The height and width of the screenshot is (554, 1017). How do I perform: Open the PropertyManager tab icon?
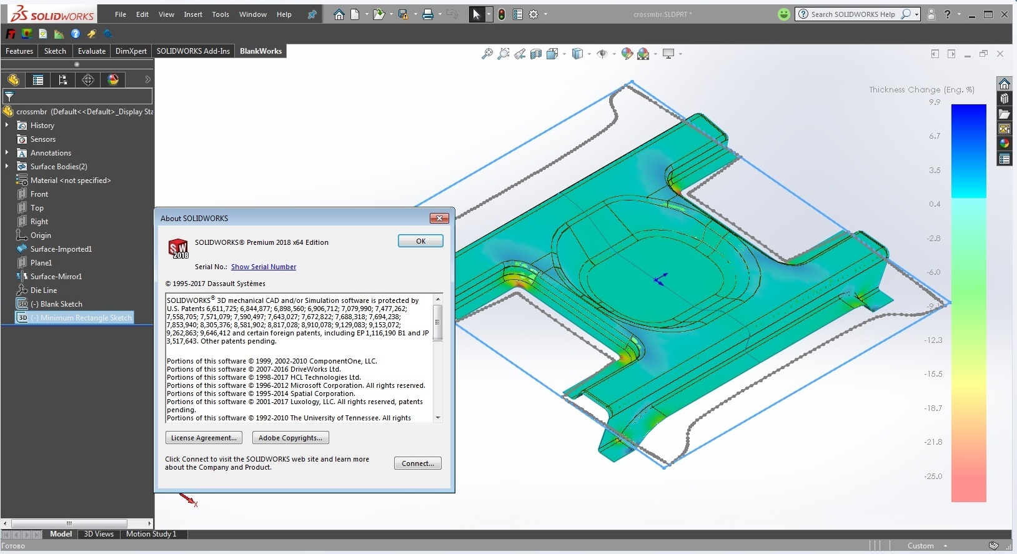pos(38,80)
